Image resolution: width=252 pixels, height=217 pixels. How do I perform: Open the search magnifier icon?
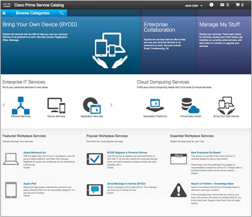[61, 13]
